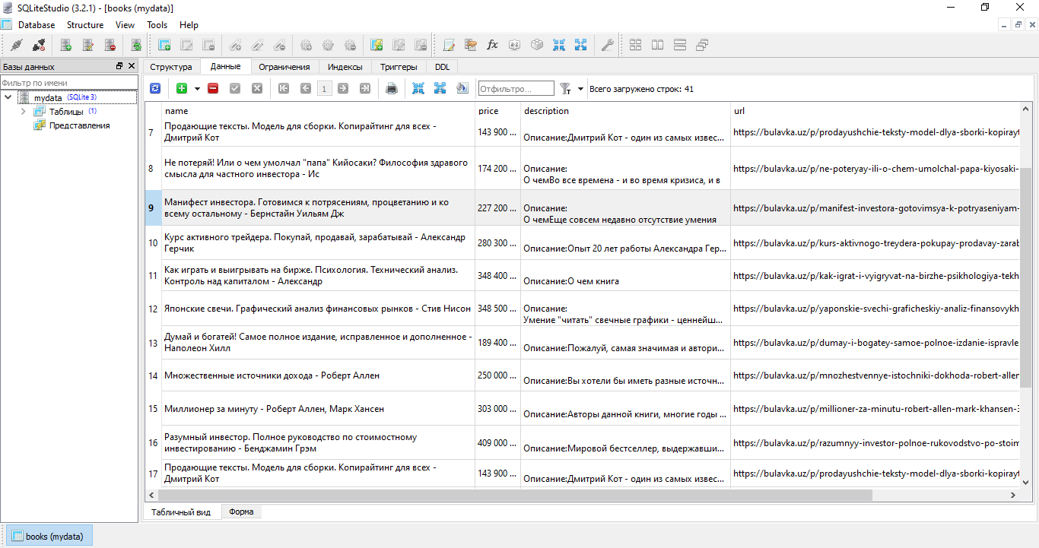Image resolution: width=1039 pixels, height=548 pixels.
Task: Select Представления in the database tree
Action: pos(79,125)
